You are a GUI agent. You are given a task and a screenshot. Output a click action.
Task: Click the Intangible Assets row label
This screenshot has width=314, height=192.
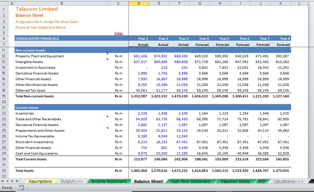(29, 62)
